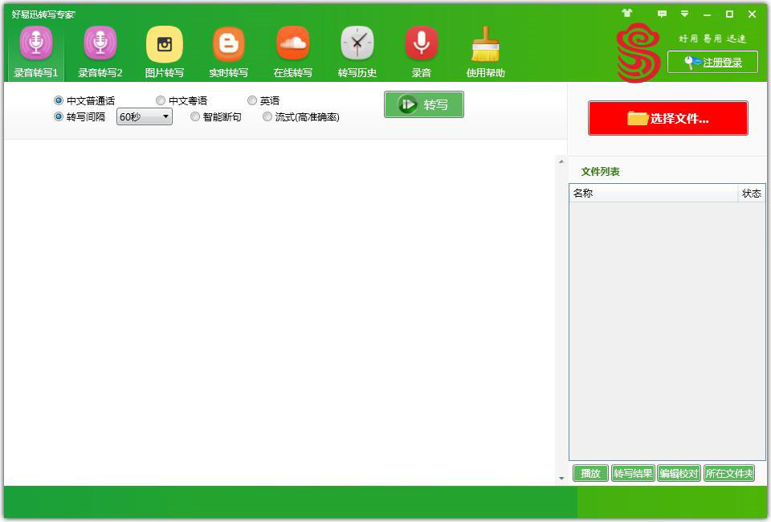
Task: Click the red 选择文件... button
Action: [x=667, y=118]
